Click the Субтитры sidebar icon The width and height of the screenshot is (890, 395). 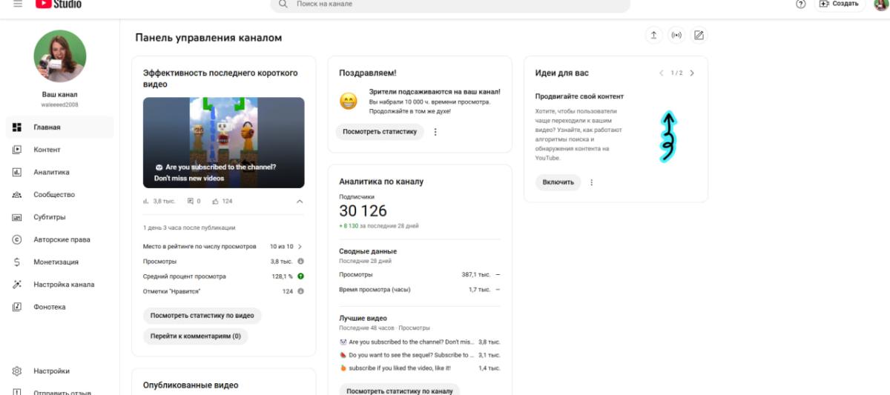[17, 217]
